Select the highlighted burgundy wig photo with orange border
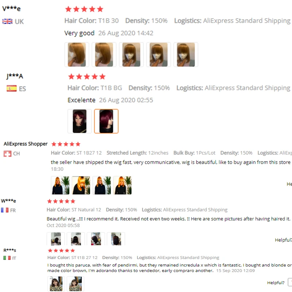 pos(106,121)
